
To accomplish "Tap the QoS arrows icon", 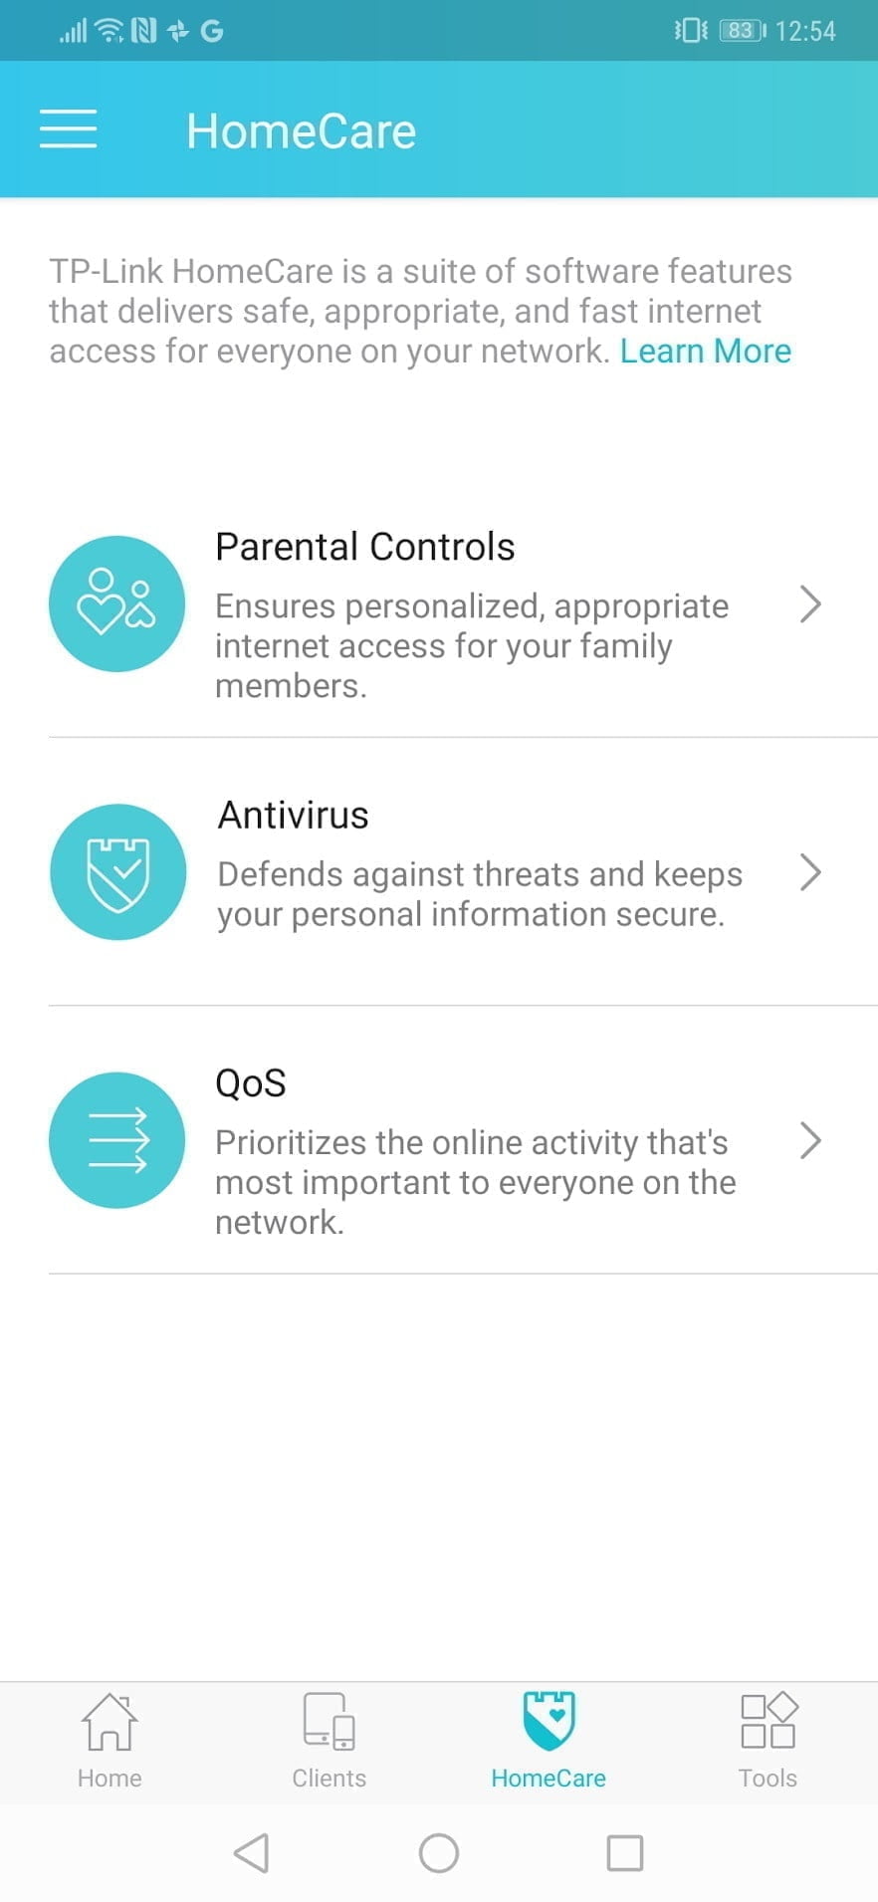I will point(117,1139).
